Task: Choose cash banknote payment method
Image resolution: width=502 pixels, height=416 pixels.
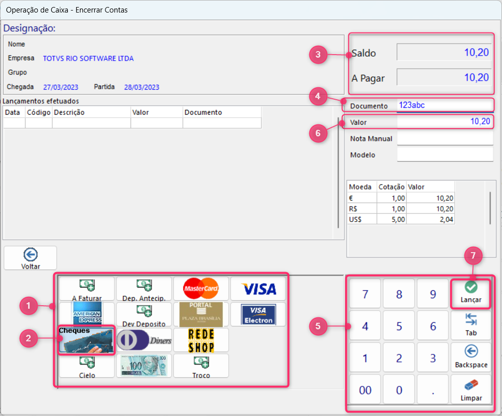Action: coord(144,366)
